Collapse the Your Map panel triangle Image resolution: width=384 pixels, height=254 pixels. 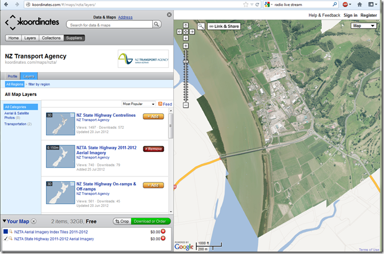pos(4,221)
